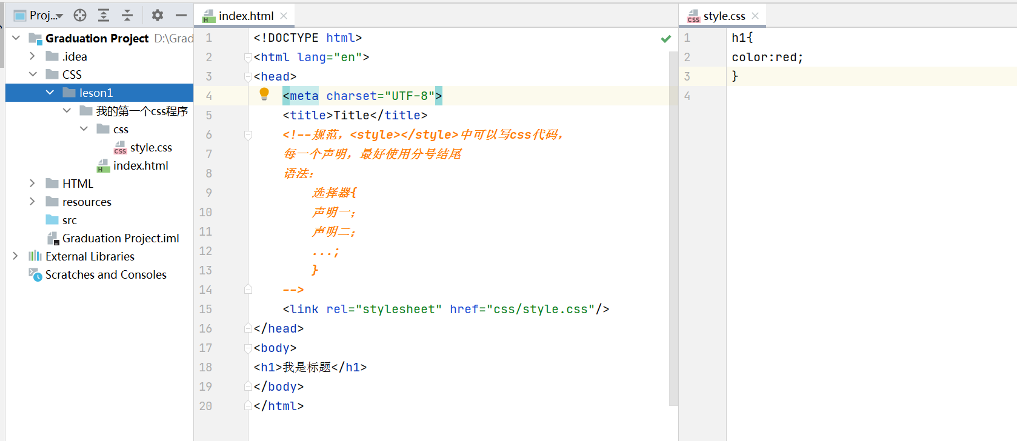Click the style.css file icon in tree
The image size is (1017, 441).
120,148
